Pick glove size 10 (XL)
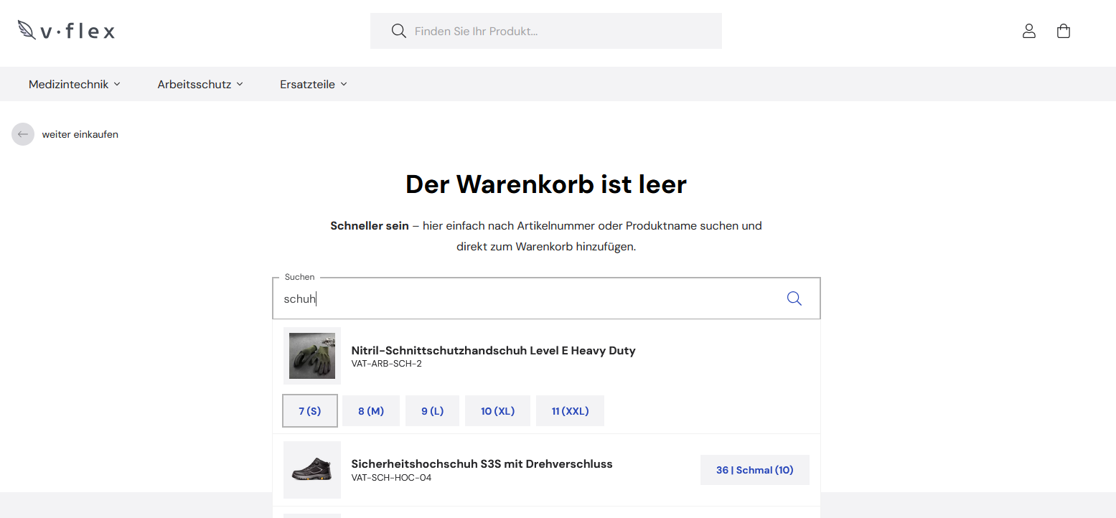Screen dimensions: 1116x518 (x=497, y=411)
